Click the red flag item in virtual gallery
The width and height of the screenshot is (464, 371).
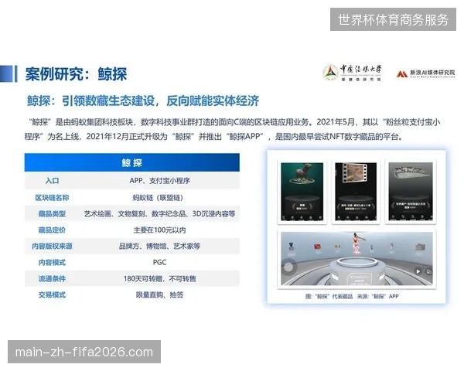click(x=318, y=247)
